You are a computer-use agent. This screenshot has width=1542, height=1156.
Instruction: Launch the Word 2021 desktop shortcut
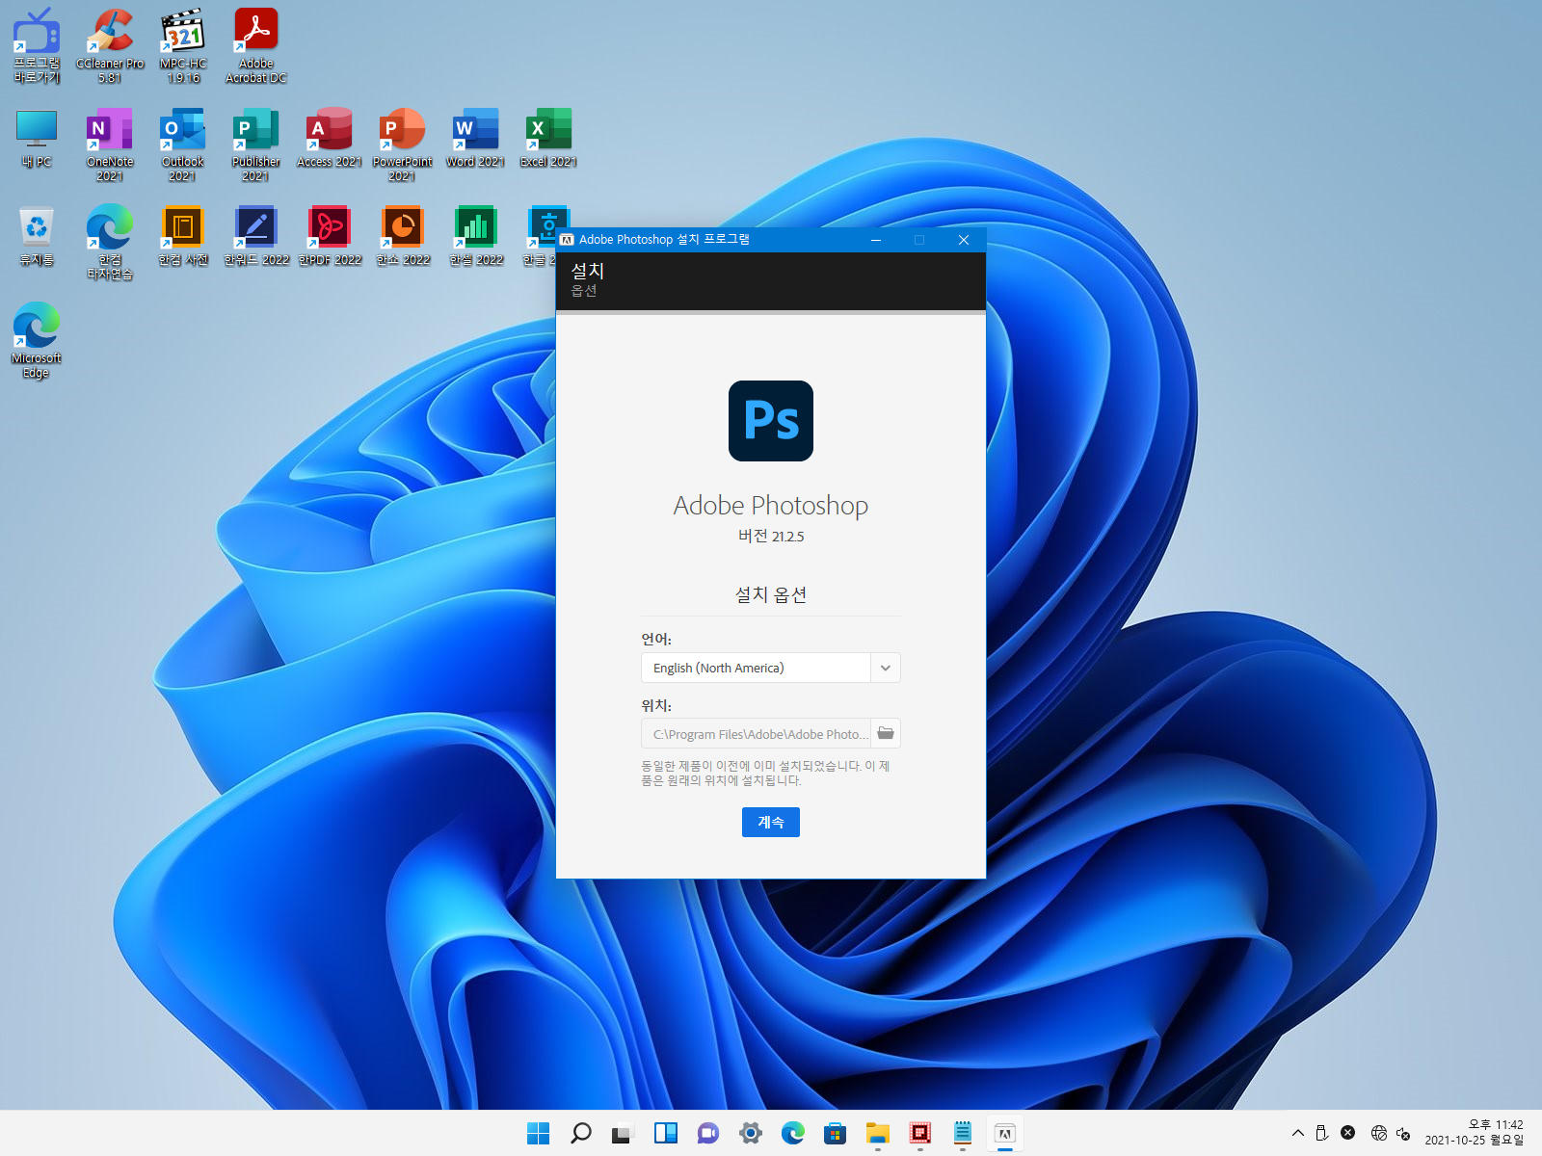click(x=476, y=138)
